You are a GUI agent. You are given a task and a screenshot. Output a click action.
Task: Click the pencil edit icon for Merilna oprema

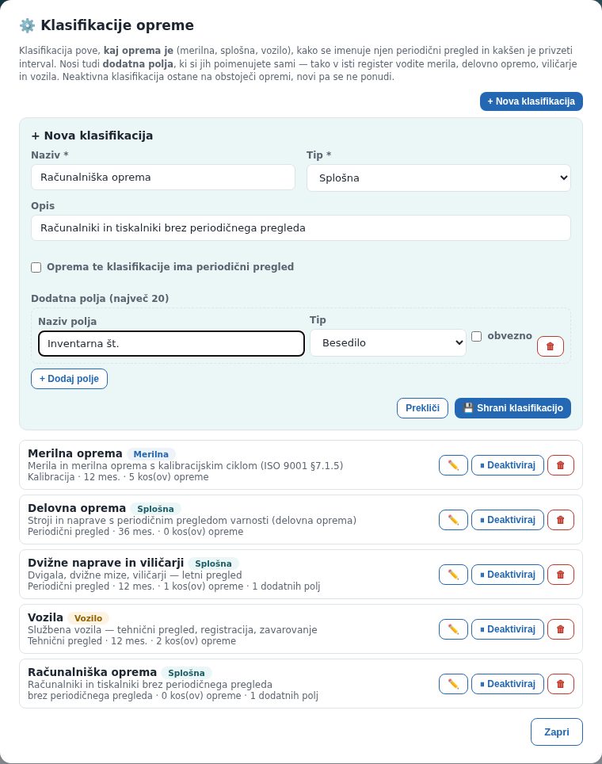(453, 465)
